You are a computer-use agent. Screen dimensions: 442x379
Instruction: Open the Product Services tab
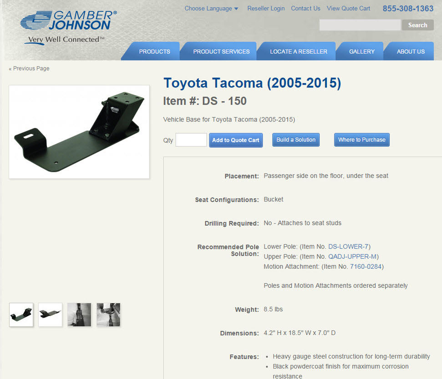tap(221, 51)
